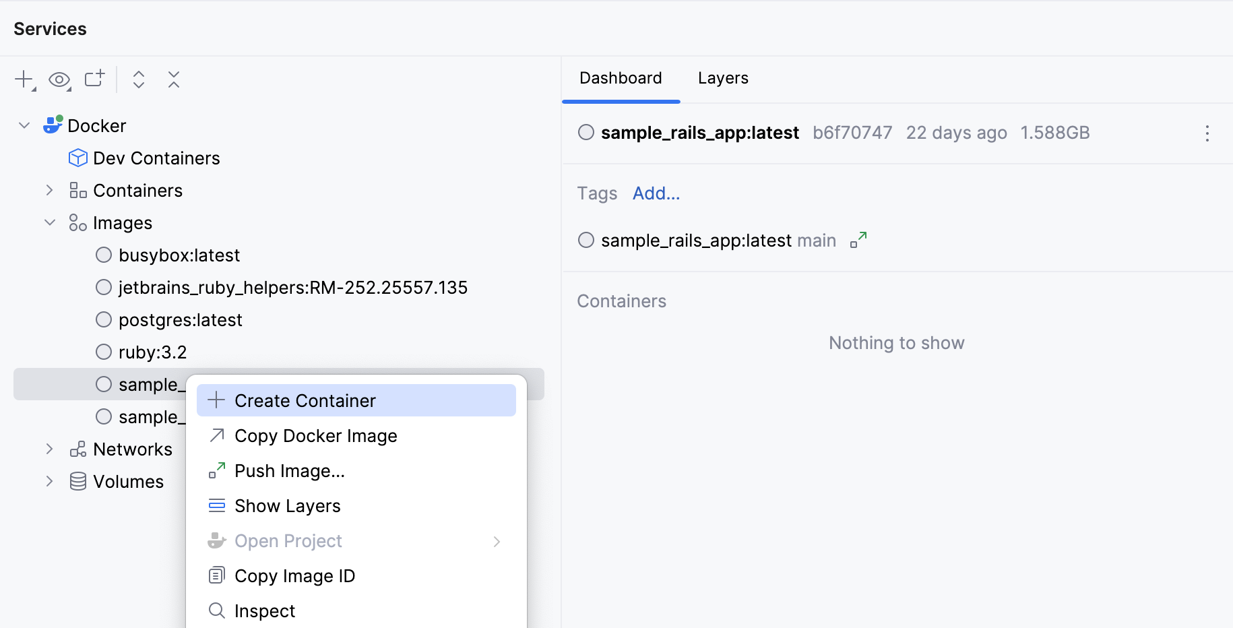Check the circle beside sample_rails_app:latest in Dashboard
Screen dimensions: 1233x628
(x=586, y=132)
